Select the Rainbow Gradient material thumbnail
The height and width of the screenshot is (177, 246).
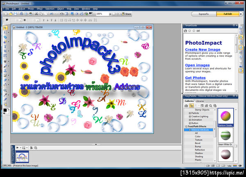click(x=225, y=117)
